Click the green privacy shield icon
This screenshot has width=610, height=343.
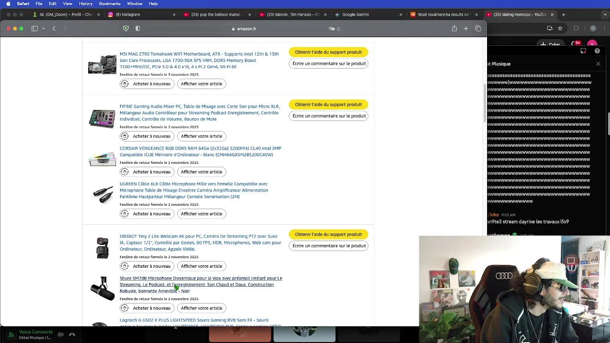click(126, 29)
